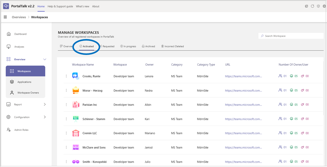The width and height of the screenshot is (327, 167).
Task: Click the Search Workspace field
Action: (291, 36)
